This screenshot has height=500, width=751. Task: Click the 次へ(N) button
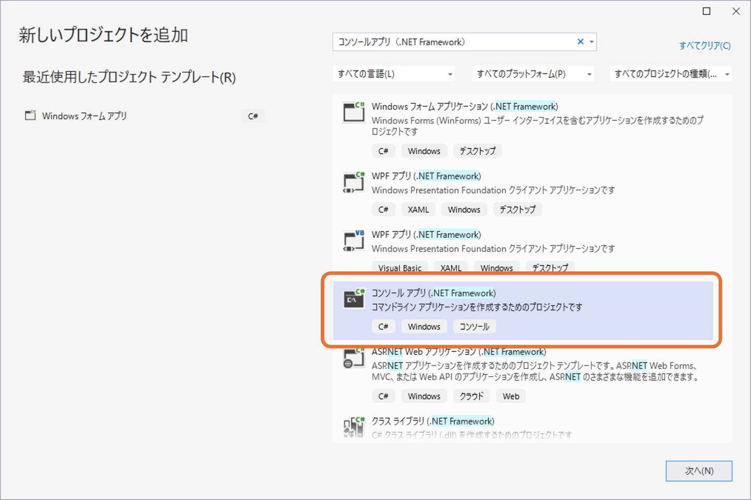tap(699, 471)
